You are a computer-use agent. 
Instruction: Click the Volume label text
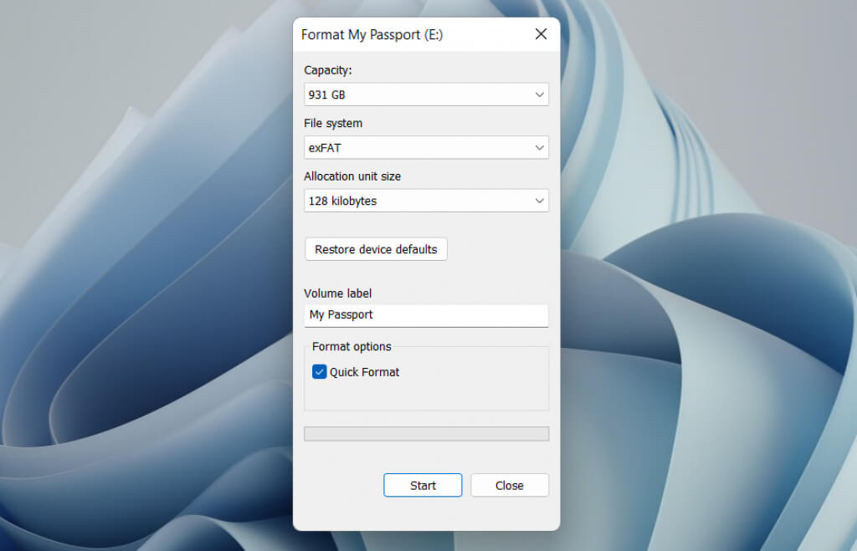coord(338,293)
